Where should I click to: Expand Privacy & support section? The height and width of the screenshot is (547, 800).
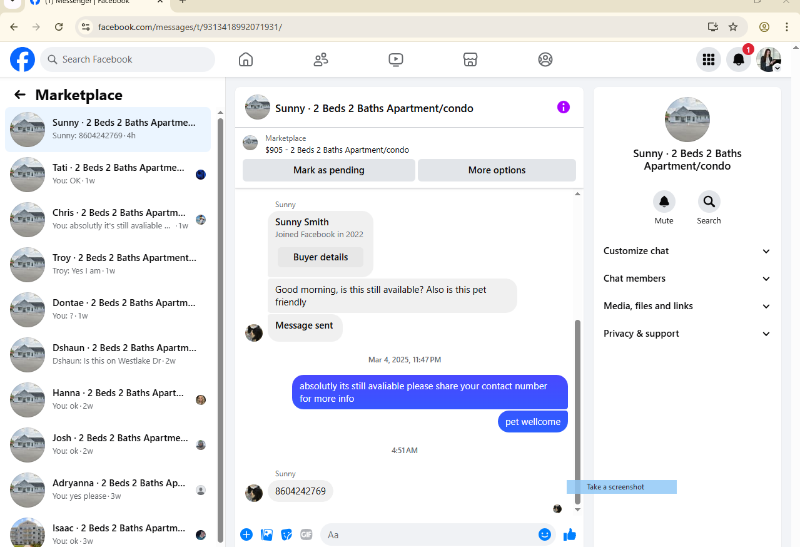(x=687, y=334)
